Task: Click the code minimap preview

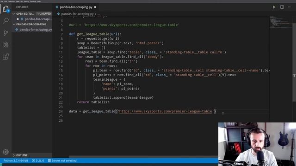Action: pyautogui.click(x=281, y=22)
